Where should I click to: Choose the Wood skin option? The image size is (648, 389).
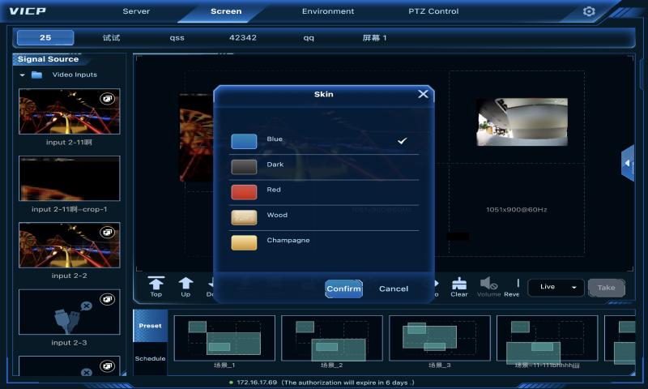tap(324, 217)
